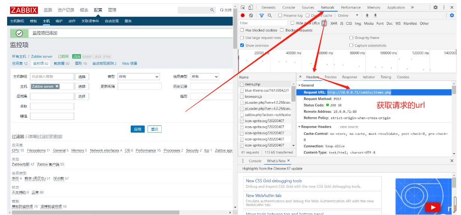
Task: Click the Zabbix search magnifier icon
Action: pyautogui.click(x=212, y=10)
